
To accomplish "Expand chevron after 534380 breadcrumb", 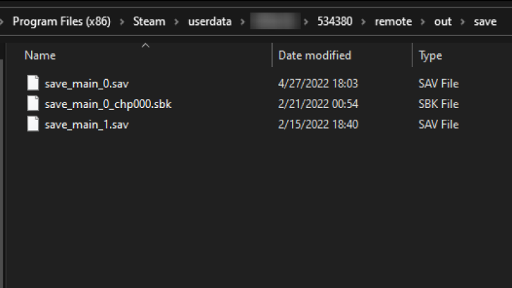I will [363, 22].
